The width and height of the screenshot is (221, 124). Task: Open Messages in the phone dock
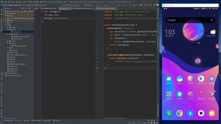pyautogui.click(x=212, y=113)
